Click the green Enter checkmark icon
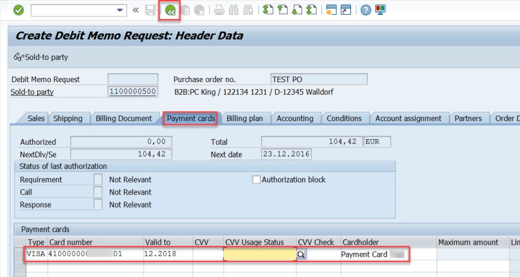 (x=19, y=11)
